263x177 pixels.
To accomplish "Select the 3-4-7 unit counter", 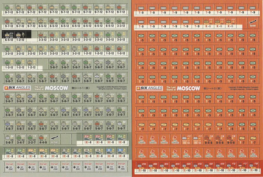I will pyautogui.click(x=20, y=139).
